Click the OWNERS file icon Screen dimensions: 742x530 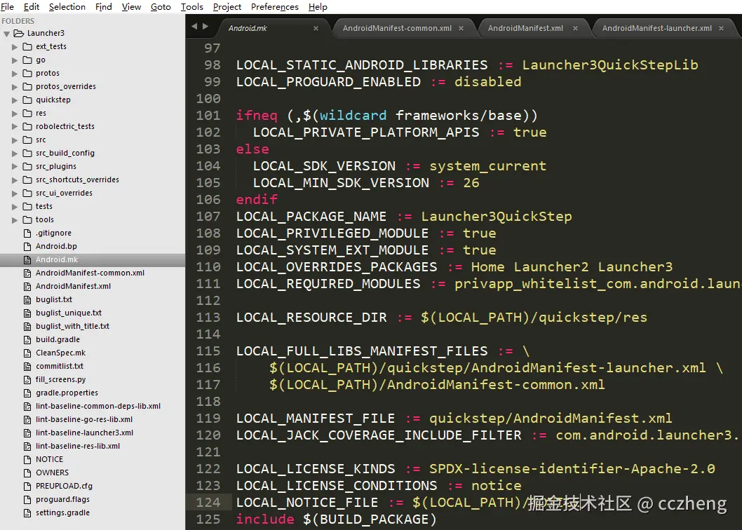point(27,473)
